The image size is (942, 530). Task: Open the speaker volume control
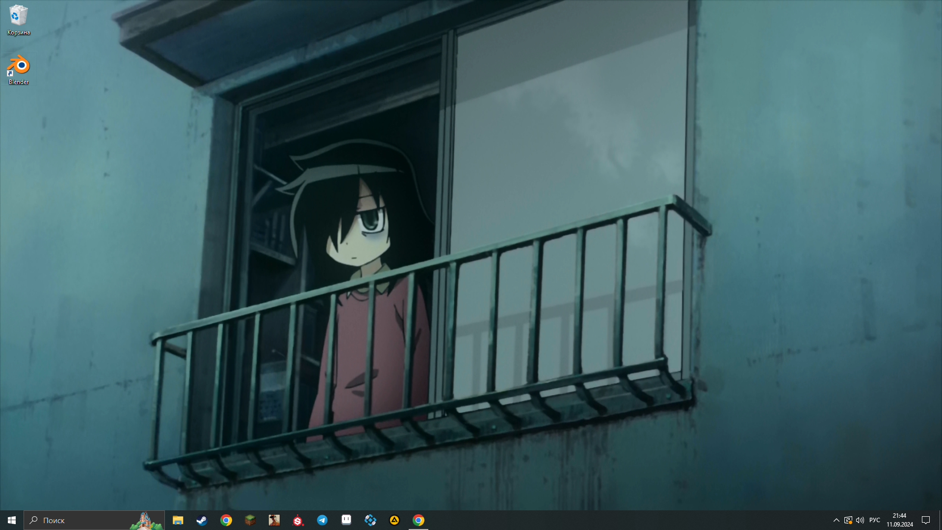pyautogui.click(x=860, y=520)
